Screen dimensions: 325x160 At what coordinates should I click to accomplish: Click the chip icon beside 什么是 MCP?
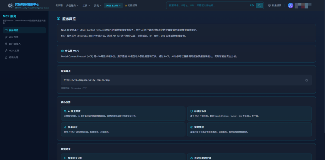(x=62, y=51)
